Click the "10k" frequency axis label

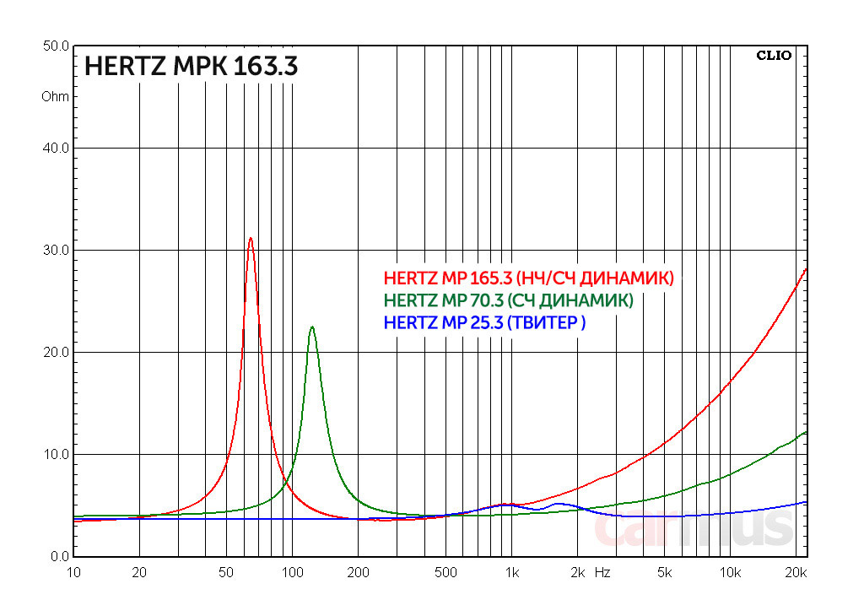click(730, 573)
